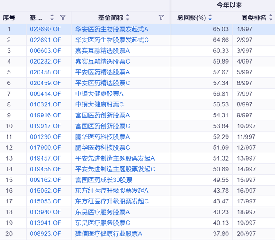Open fund code 019916.OF

(x=45, y=115)
